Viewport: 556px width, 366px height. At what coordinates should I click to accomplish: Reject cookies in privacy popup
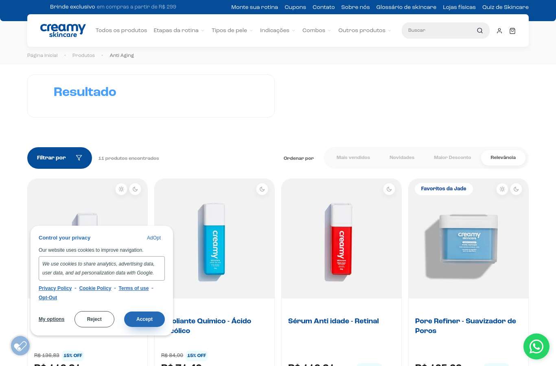pos(94,319)
